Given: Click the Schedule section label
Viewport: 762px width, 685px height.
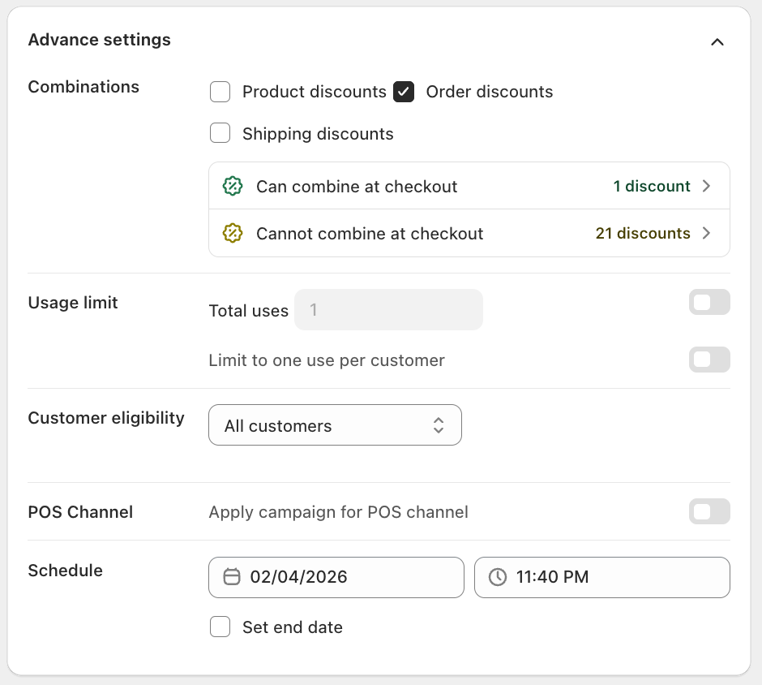Looking at the screenshot, I should coord(66,571).
